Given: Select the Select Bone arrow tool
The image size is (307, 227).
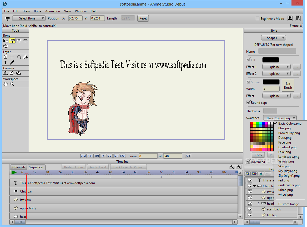Looking at the screenshot, I should (6, 41).
